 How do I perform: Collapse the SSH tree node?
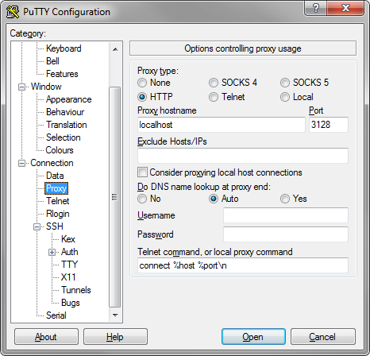coord(37,226)
